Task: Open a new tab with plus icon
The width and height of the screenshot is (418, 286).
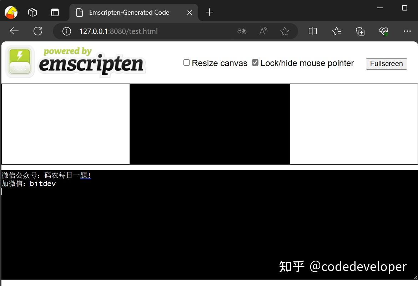Action: click(210, 12)
